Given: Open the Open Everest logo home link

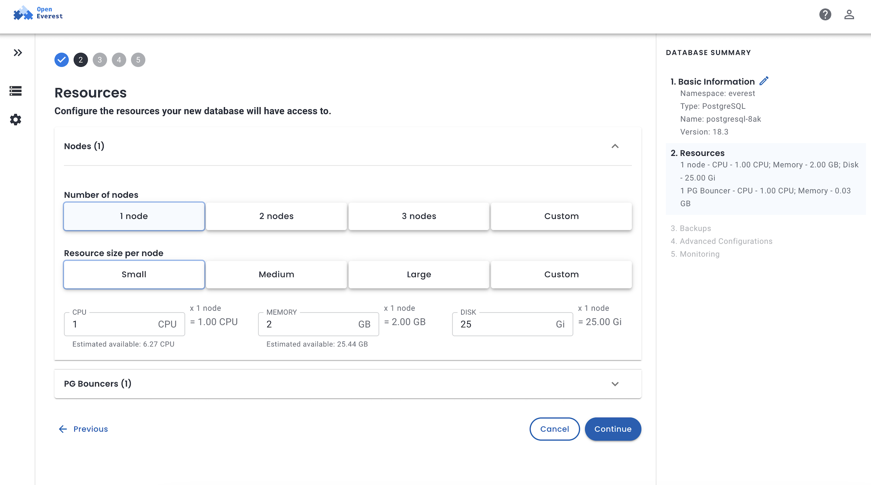Looking at the screenshot, I should point(38,13).
